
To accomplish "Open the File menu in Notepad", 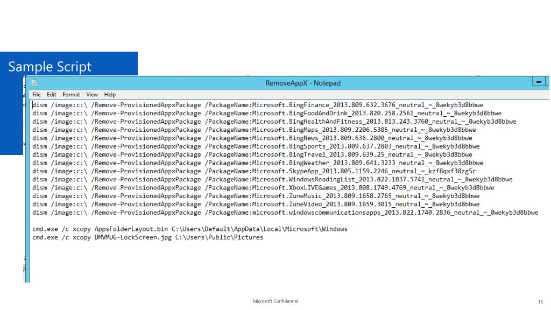I will (x=37, y=95).
